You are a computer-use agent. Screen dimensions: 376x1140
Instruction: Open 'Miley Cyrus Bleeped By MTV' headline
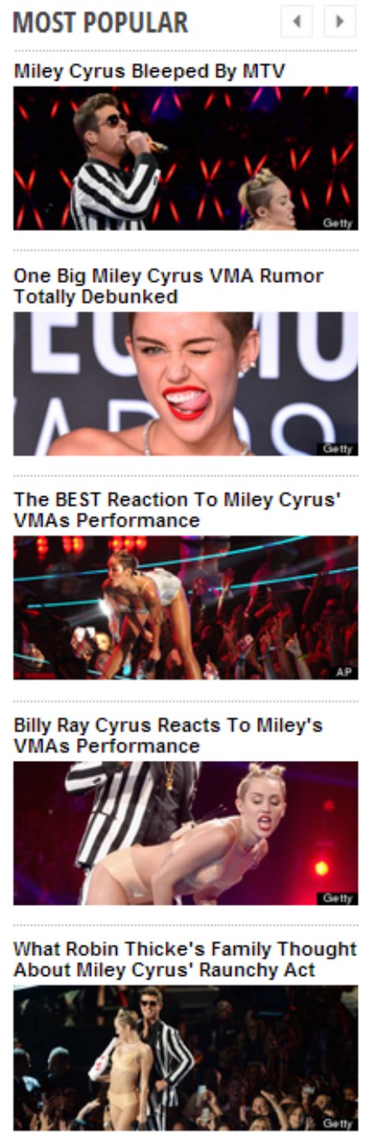pos(150,72)
